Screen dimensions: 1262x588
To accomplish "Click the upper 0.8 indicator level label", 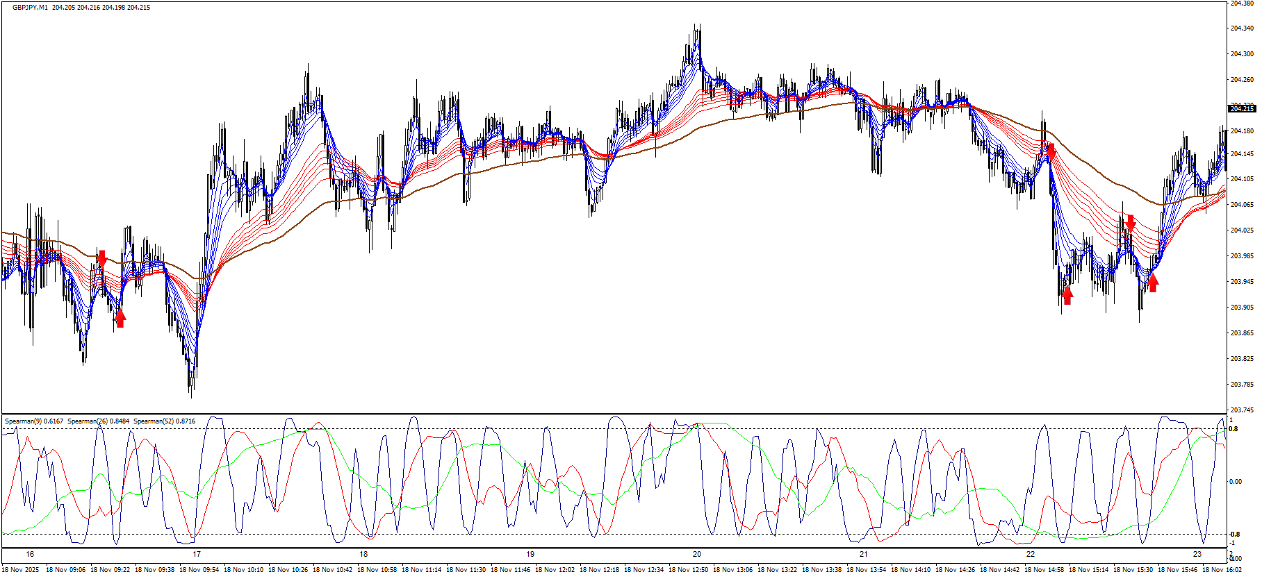I will pos(1234,429).
